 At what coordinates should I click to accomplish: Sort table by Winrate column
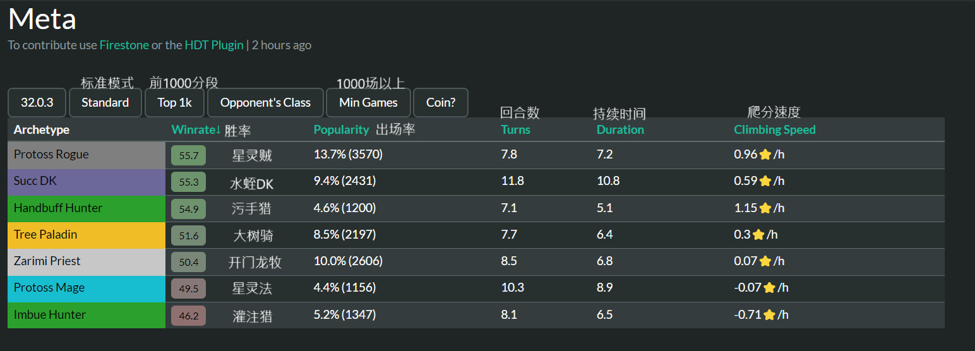click(196, 129)
